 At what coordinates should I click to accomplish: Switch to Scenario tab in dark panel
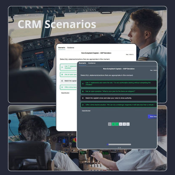coord(82,63)
